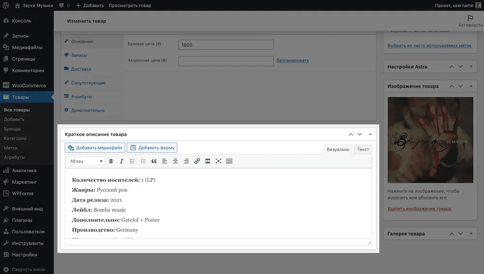Click the Добавить медиафайл button
The height and width of the screenshot is (274, 484).
click(x=95, y=148)
